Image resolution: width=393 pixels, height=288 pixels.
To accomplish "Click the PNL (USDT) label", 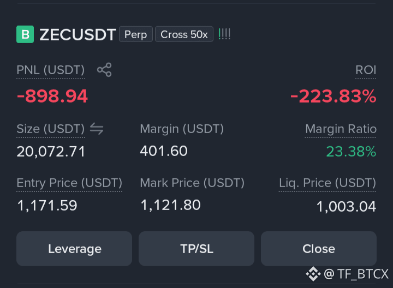I will click(x=51, y=70).
